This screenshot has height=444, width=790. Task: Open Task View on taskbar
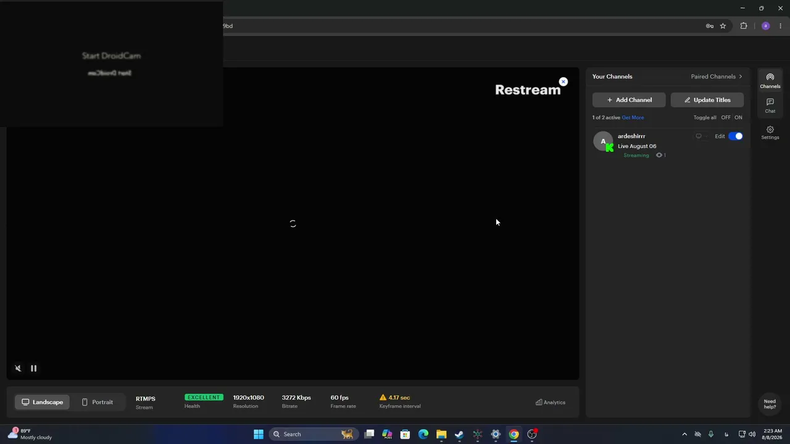(369, 434)
